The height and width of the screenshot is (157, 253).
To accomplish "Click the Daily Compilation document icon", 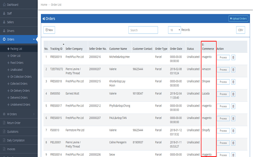I will pyautogui.click(x=4, y=140).
